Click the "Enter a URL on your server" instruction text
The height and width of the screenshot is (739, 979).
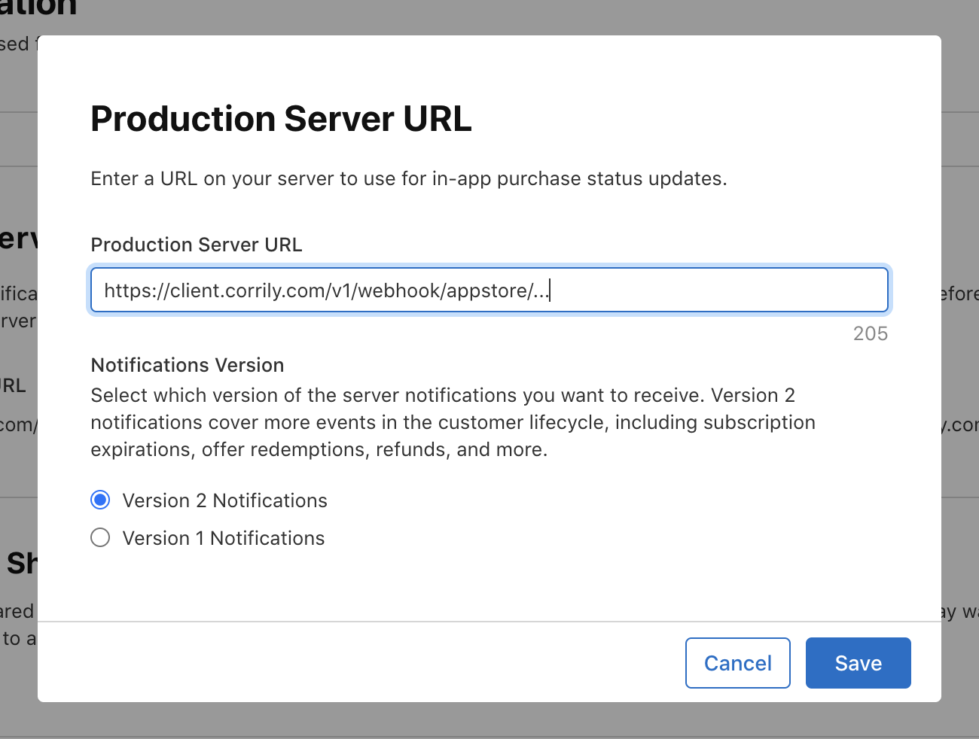pos(408,178)
